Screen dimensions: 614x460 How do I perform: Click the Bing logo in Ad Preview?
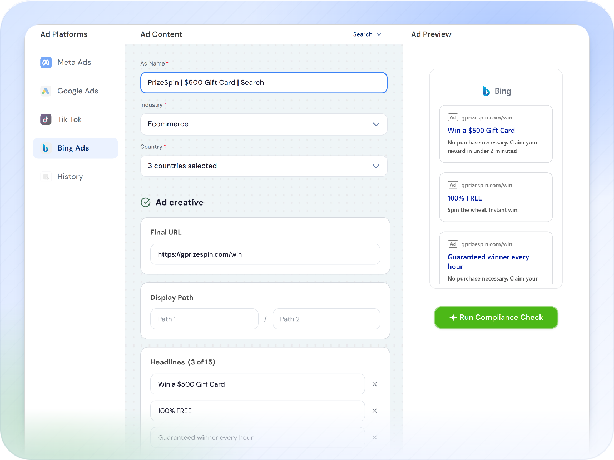tap(486, 91)
